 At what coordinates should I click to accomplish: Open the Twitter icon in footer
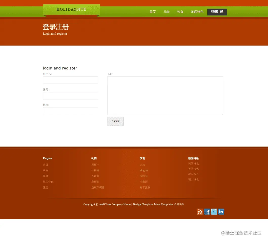pyautogui.click(x=214, y=212)
